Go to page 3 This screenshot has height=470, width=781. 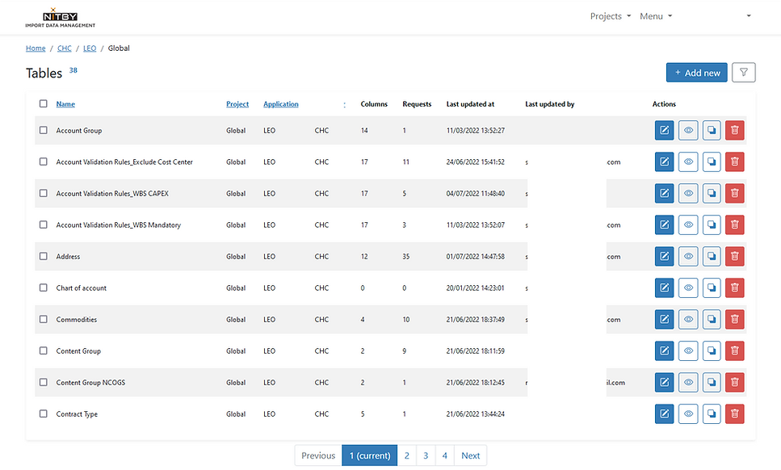(426, 455)
